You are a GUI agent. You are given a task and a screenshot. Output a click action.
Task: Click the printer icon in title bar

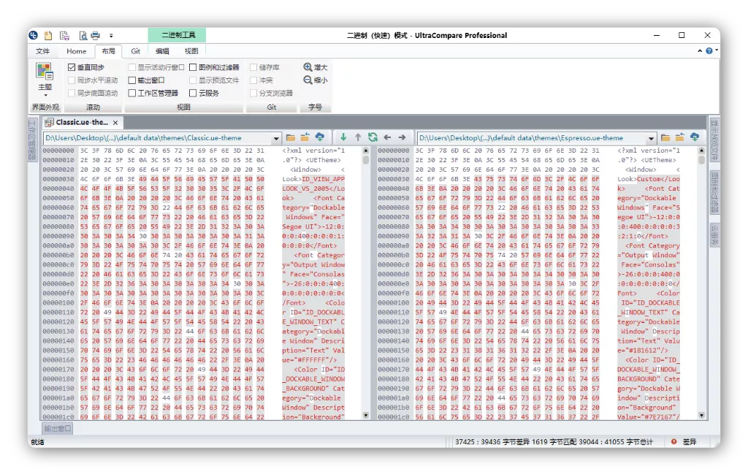pos(95,35)
